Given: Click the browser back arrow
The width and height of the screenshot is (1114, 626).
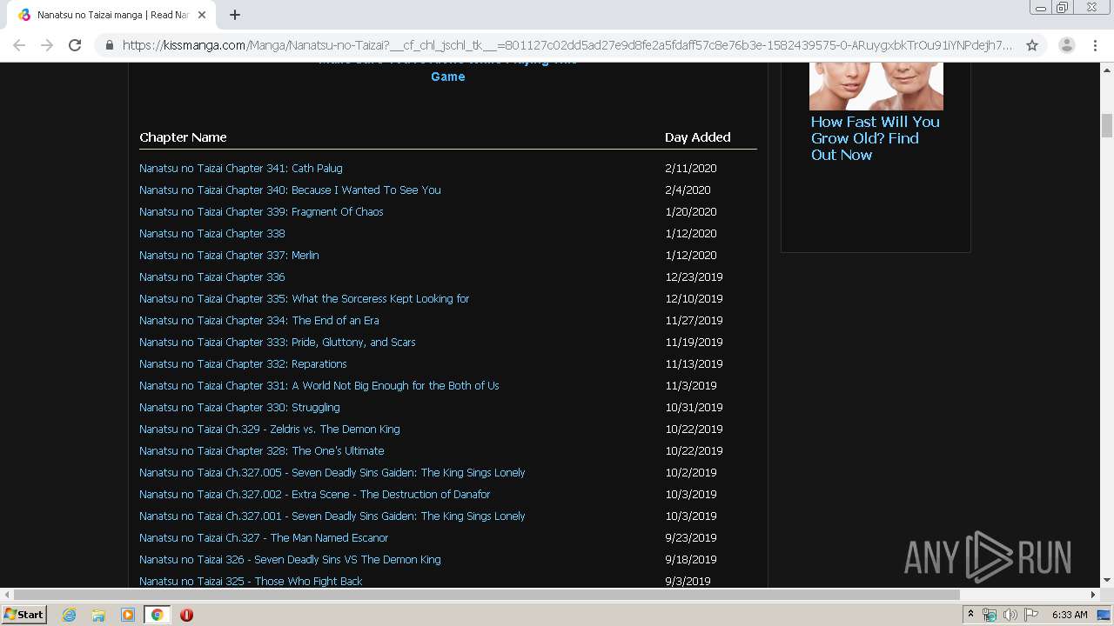Looking at the screenshot, I should 19,45.
